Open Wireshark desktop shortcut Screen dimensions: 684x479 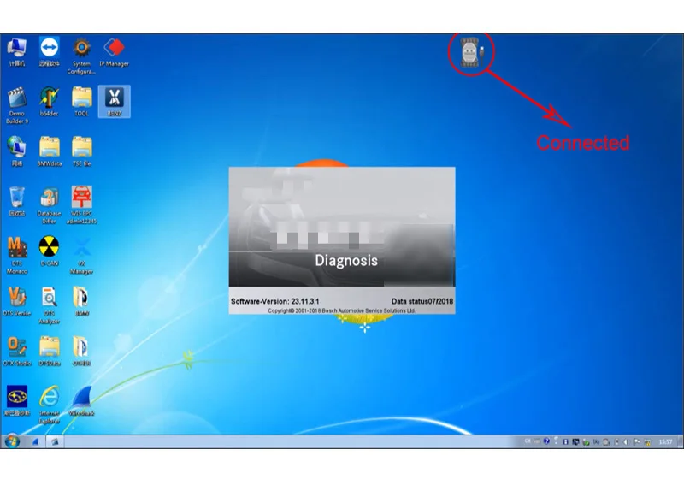[x=81, y=400]
